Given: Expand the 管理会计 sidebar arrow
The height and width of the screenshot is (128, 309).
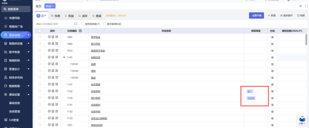Looking at the screenshot, I should click(29, 69).
